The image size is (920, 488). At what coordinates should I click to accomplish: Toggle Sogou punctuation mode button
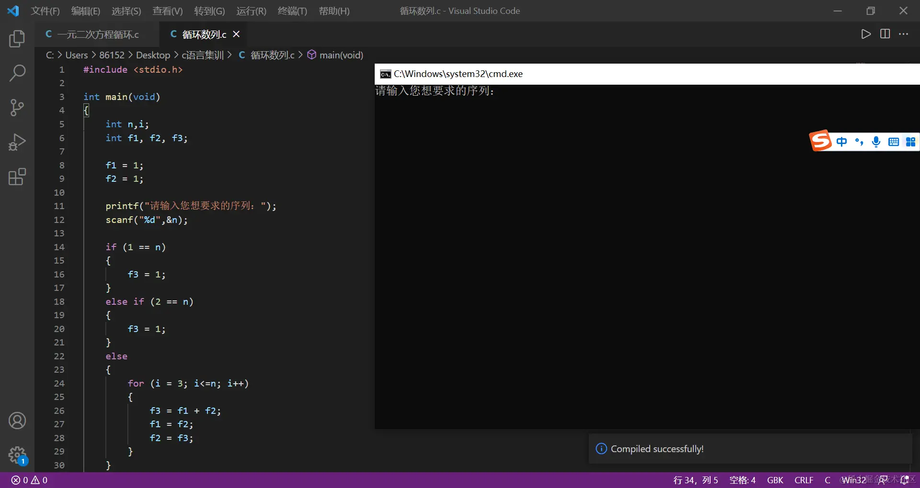(859, 142)
